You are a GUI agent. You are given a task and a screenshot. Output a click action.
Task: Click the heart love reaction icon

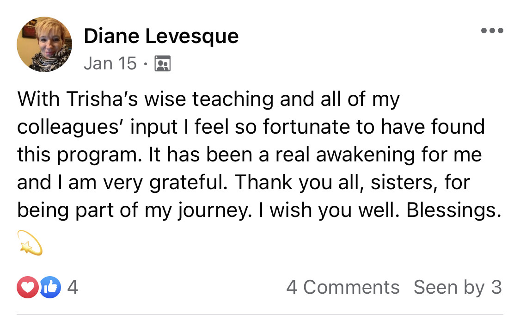pyautogui.click(x=28, y=288)
